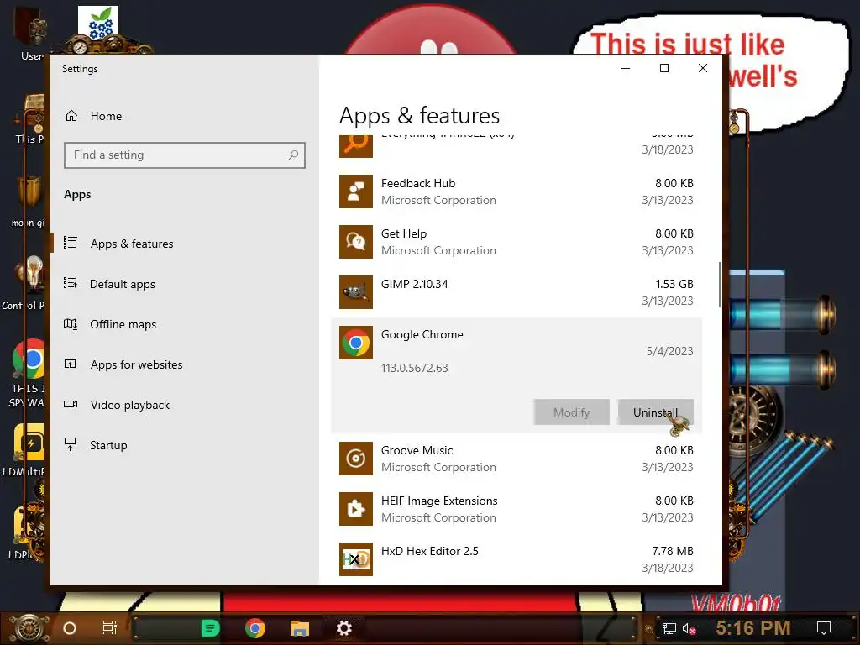Select the Offline maps sidebar icon
Screen dimensions: 860x645
(71, 323)
